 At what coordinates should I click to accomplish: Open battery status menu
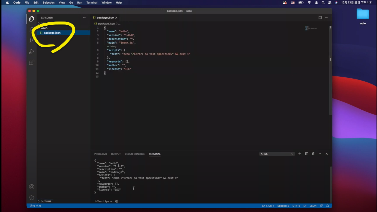click(x=301, y=3)
